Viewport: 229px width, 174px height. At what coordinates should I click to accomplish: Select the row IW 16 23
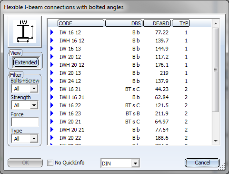pos(130,113)
